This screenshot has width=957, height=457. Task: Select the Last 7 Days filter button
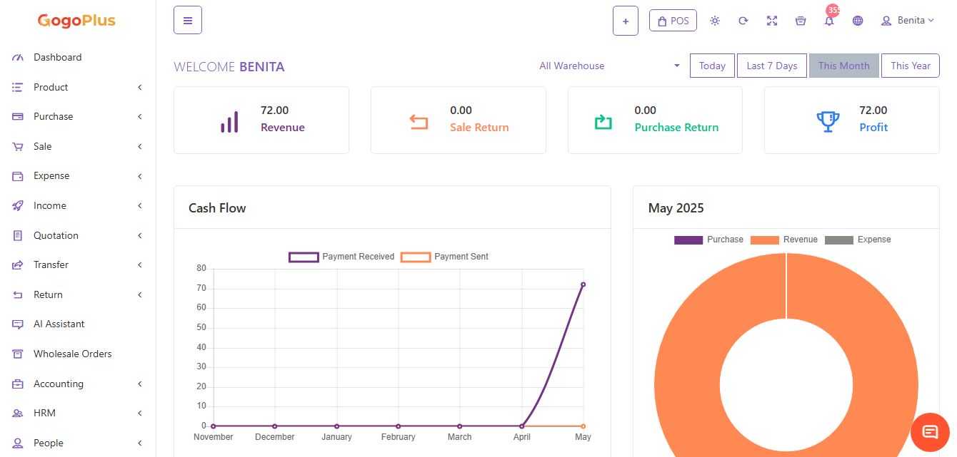coord(771,66)
